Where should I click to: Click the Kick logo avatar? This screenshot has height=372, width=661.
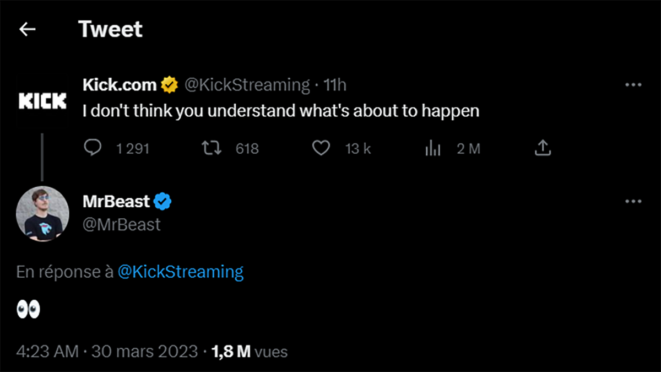point(42,100)
